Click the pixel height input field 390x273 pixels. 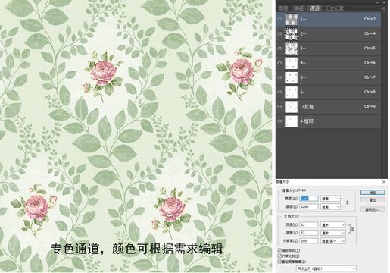click(x=309, y=206)
